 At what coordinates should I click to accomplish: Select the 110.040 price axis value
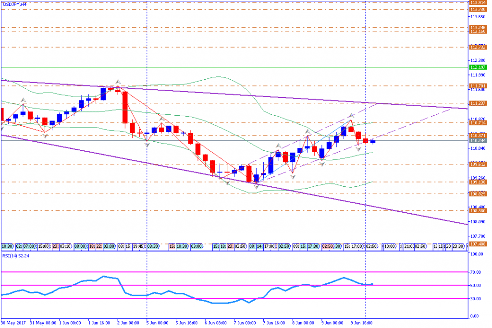(x=478, y=148)
